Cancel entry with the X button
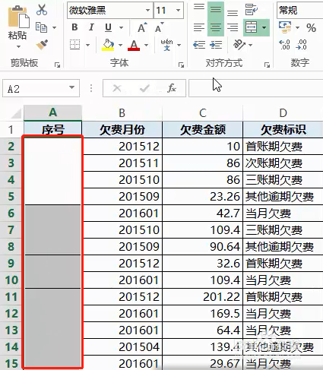The width and height of the screenshot is (323, 370). tap(117, 88)
